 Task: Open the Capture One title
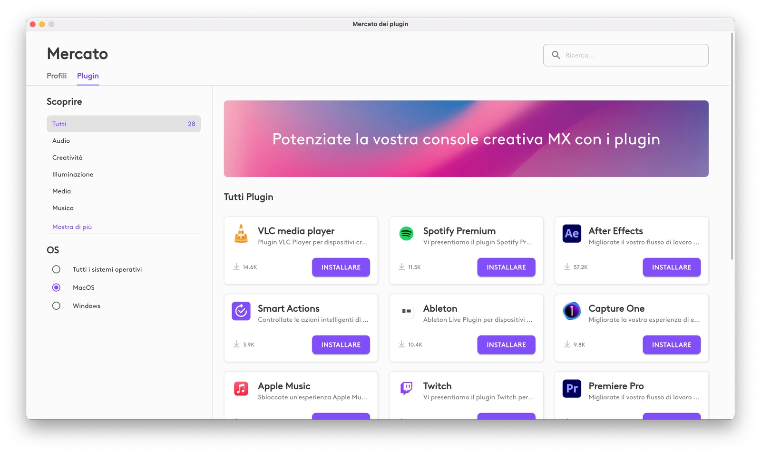point(616,308)
